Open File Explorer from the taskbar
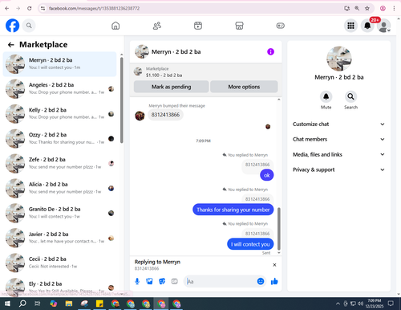This screenshot has width=401, height=310. [x=69, y=304]
